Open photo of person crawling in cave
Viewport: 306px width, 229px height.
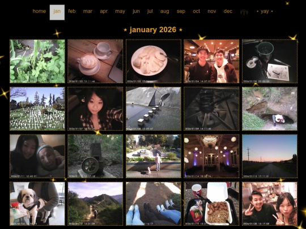tap(270, 109)
